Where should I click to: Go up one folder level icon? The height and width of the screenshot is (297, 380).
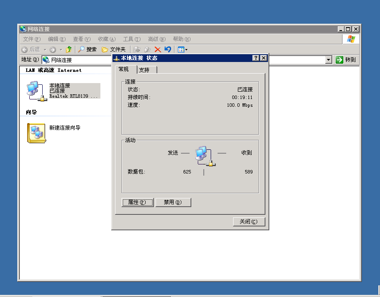coord(69,49)
